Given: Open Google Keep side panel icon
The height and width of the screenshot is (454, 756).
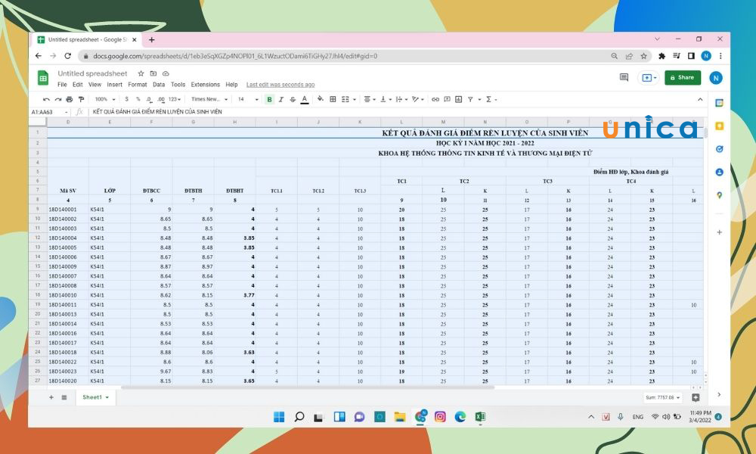Looking at the screenshot, I should click(720, 126).
